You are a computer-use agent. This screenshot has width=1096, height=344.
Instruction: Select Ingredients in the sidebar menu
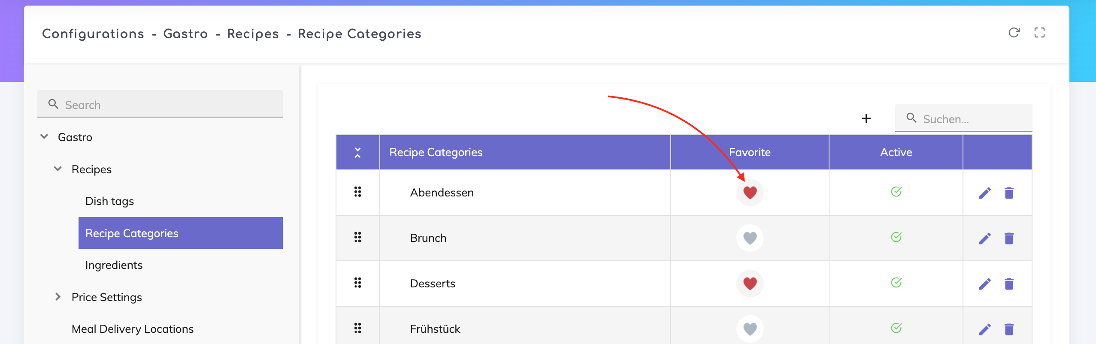pos(114,265)
